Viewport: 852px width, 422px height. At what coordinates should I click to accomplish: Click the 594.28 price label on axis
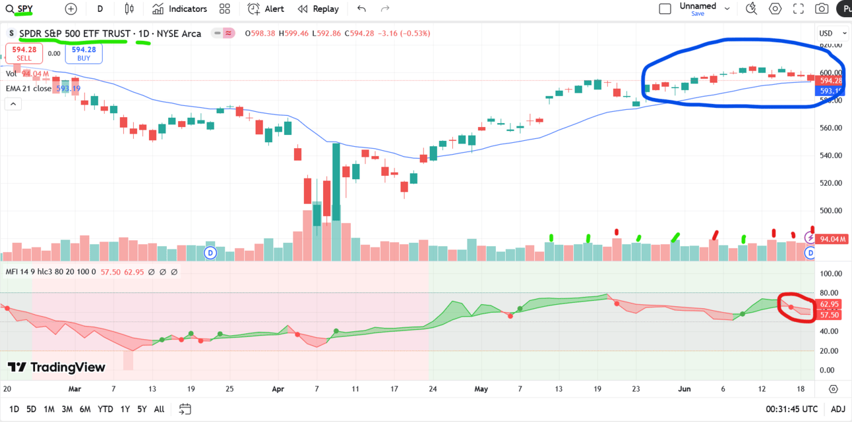click(828, 80)
